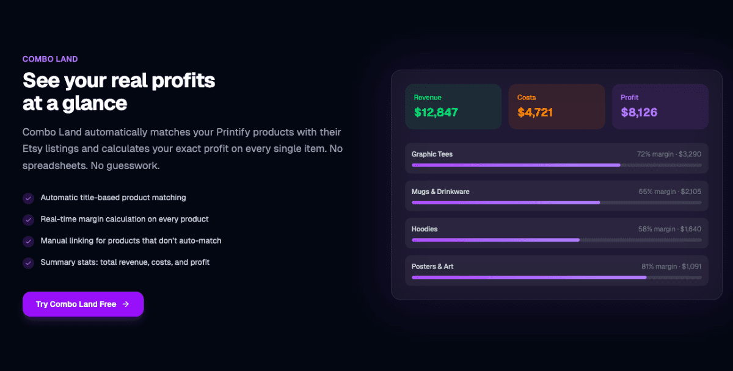
Task: Click the checkmark beside Real-time margin calculation
Action: tap(28, 220)
